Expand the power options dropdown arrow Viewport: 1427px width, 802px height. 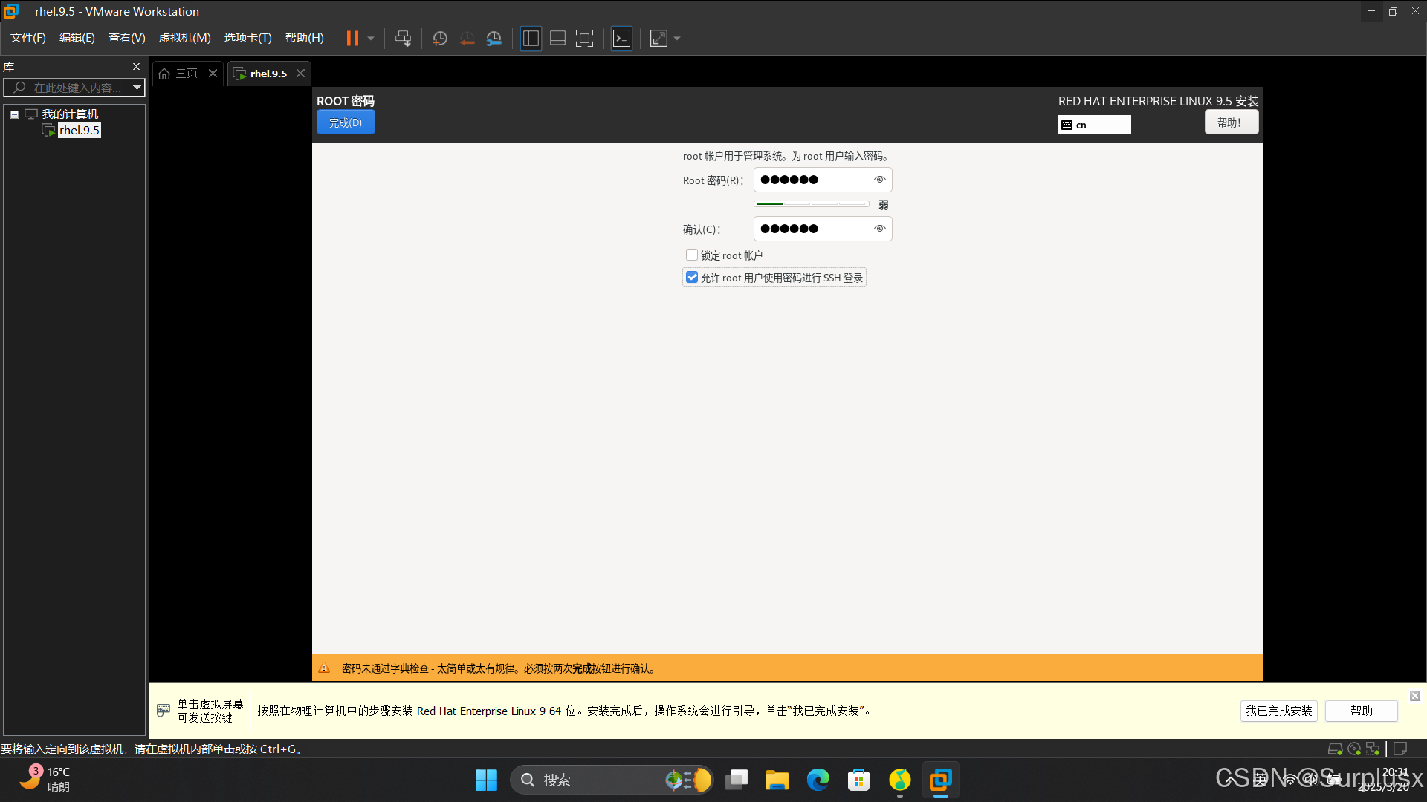click(x=371, y=39)
